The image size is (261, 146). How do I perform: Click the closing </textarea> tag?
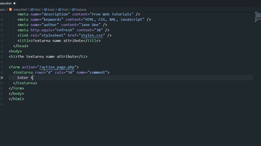25,83
